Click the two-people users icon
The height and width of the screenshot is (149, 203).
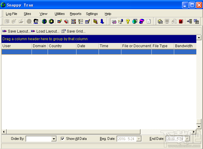36,21
